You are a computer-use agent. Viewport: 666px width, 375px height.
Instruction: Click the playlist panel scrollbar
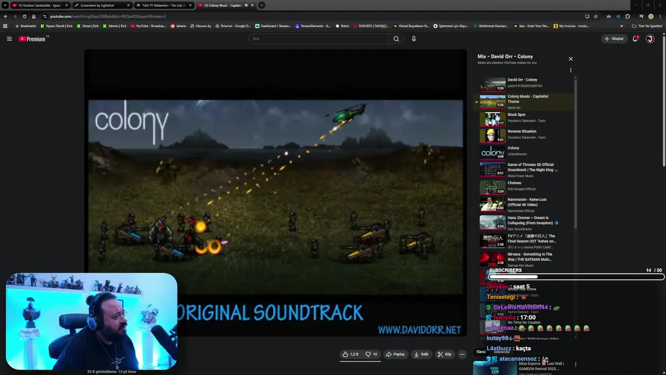coord(575,154)
